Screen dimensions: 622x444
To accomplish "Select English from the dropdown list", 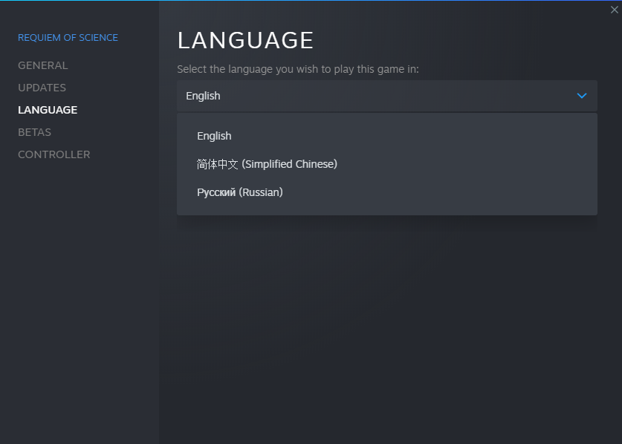I will tap(214, 136).
